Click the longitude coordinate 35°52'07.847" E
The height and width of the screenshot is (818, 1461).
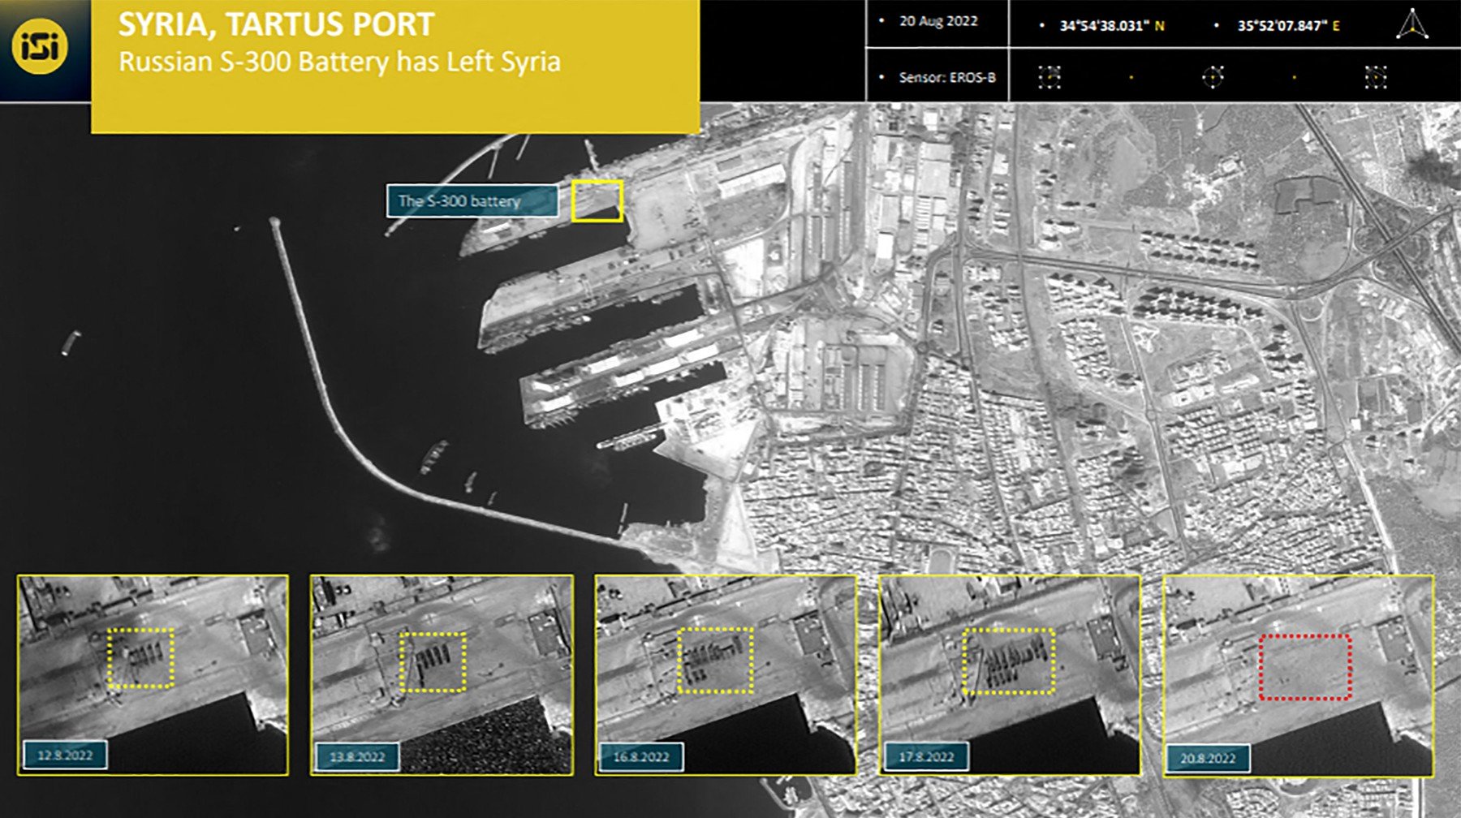coord(1287,26)
